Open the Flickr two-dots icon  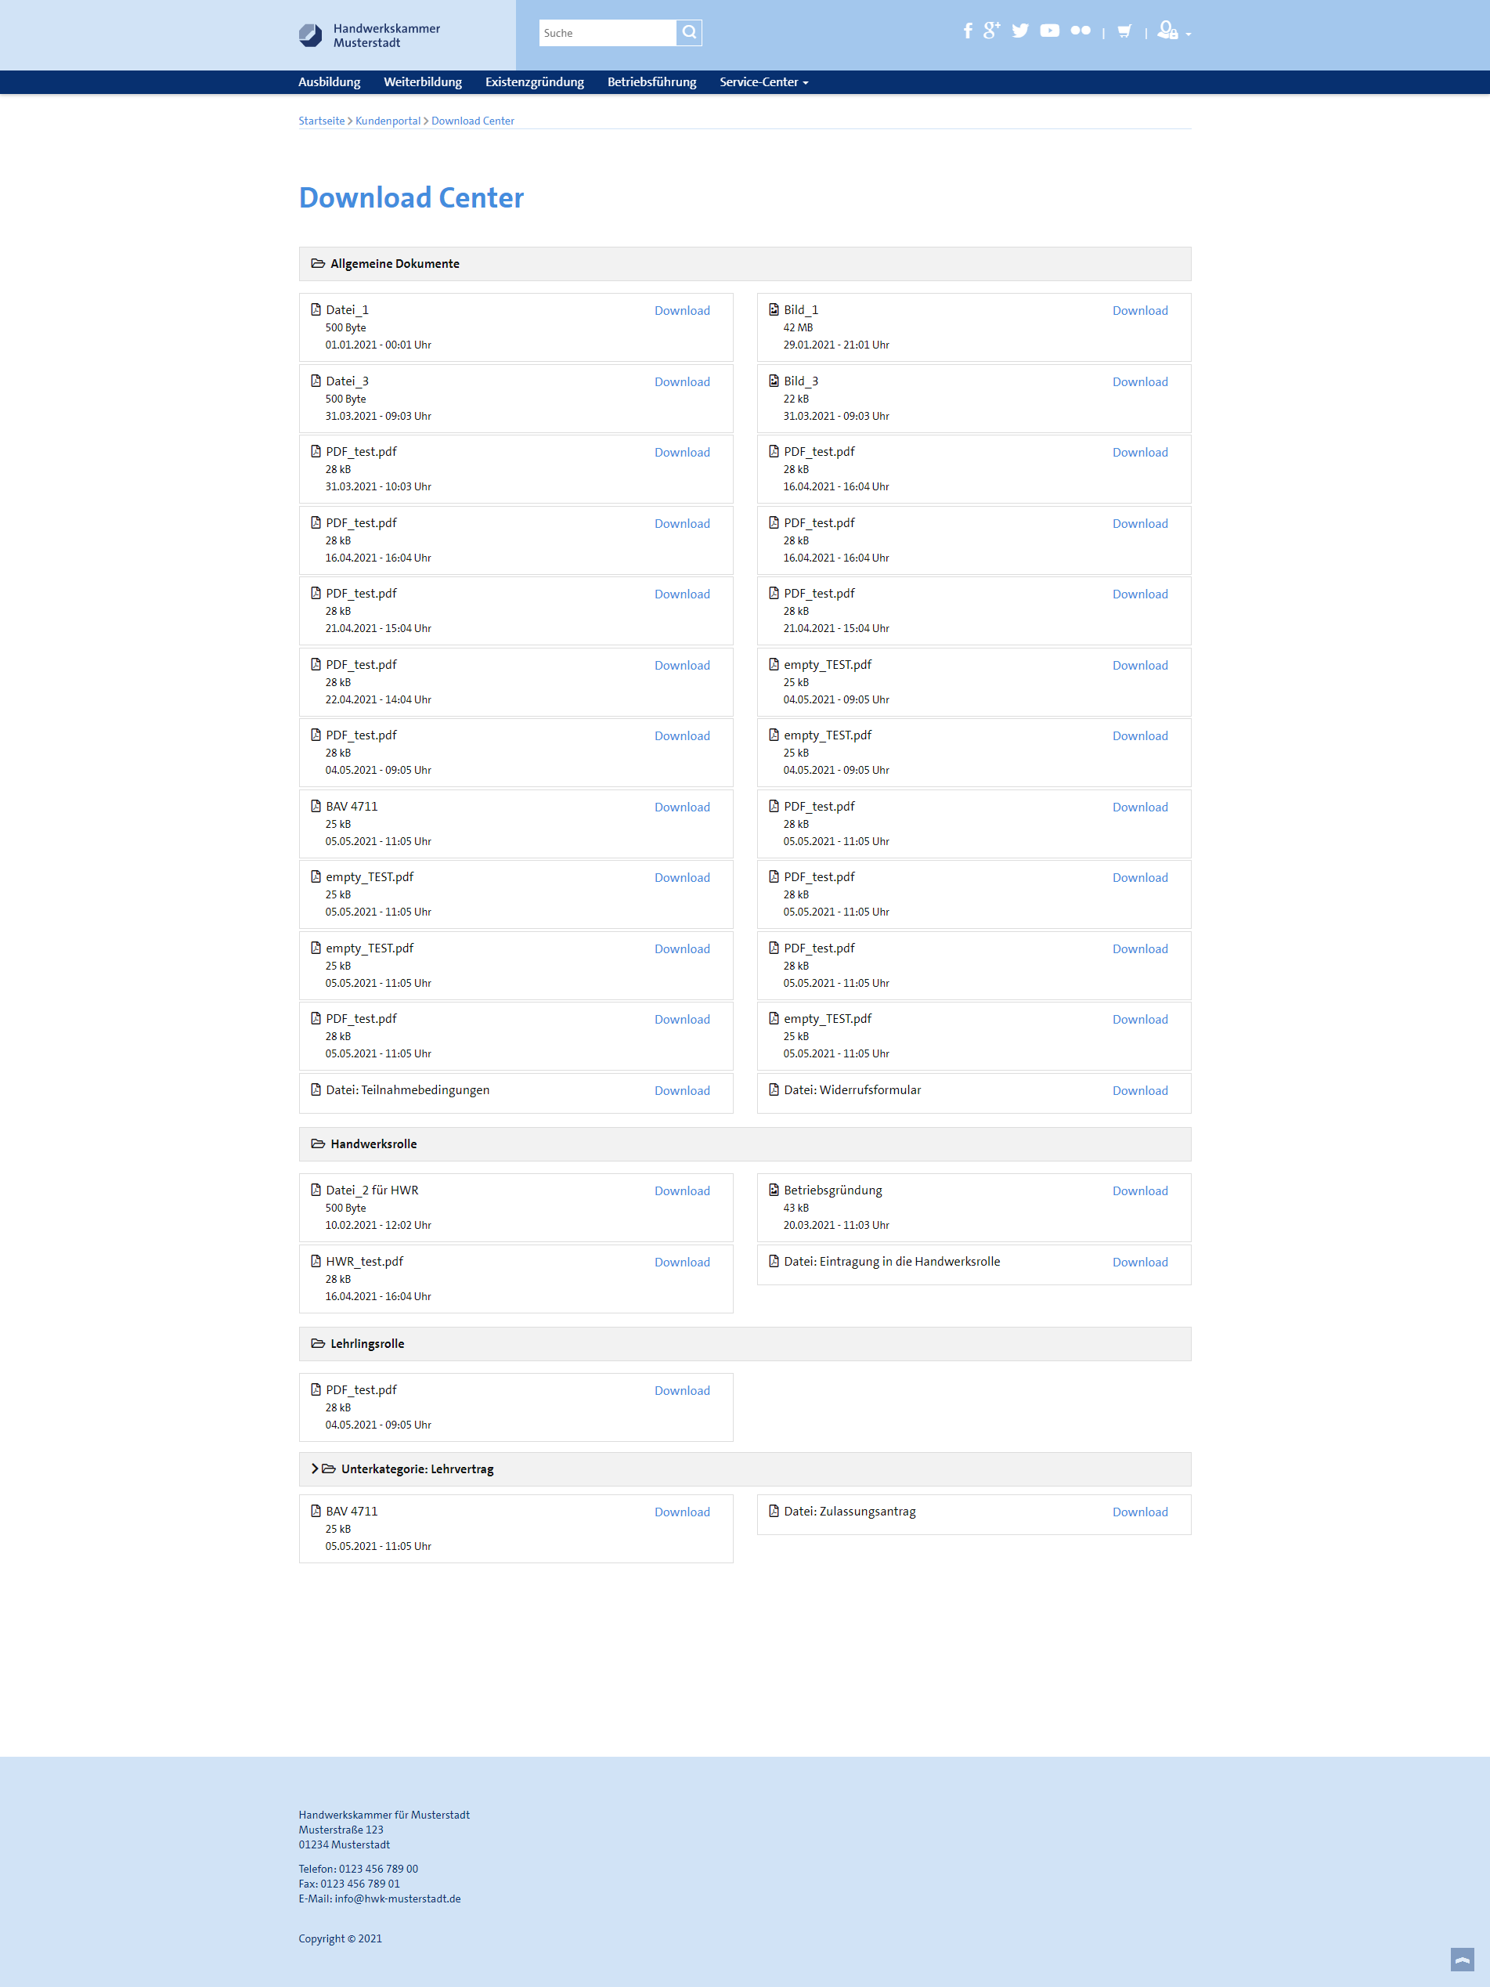click(1081, 31)
